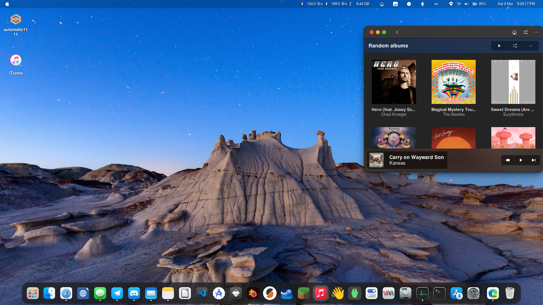Skip to previous track button
The height and width of the screenshot is (305, 543).
[x=508, y=160]
